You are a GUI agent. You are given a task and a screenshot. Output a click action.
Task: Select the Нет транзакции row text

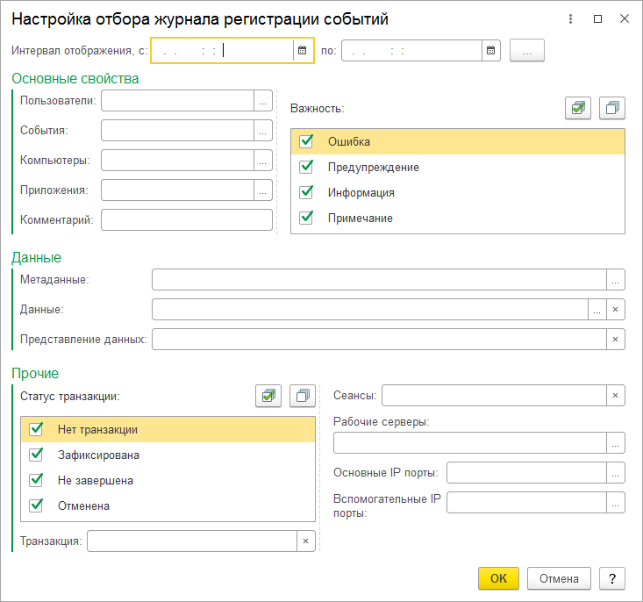pos(97,430)
